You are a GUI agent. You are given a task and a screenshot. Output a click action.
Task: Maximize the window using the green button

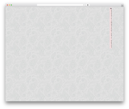tap(11, 5)
